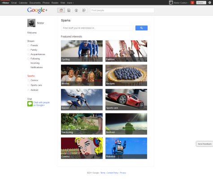Open the Movies featured interest
Image resolution: width=213 pixels, height=179 pixels.
click(x=82, y=75)
